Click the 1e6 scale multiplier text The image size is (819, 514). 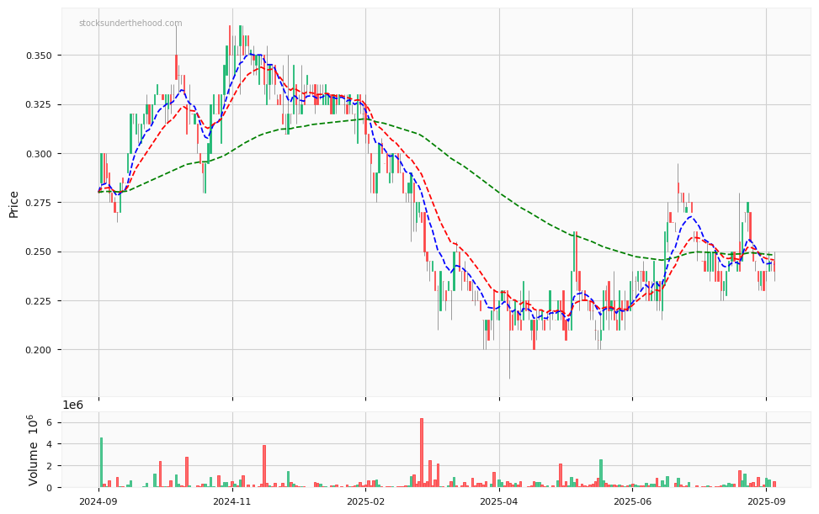(x=72, y=405)
